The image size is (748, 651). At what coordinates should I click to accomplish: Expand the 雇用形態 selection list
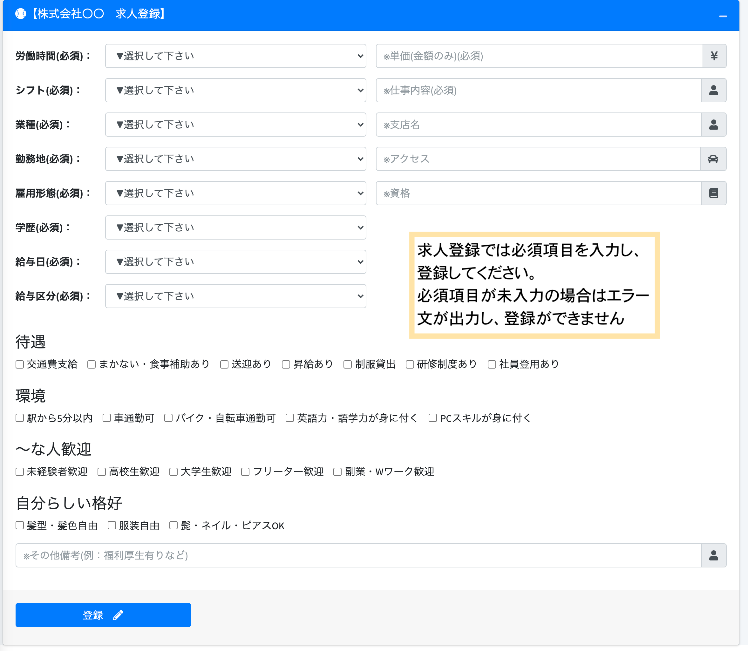(x=235, y=193)
